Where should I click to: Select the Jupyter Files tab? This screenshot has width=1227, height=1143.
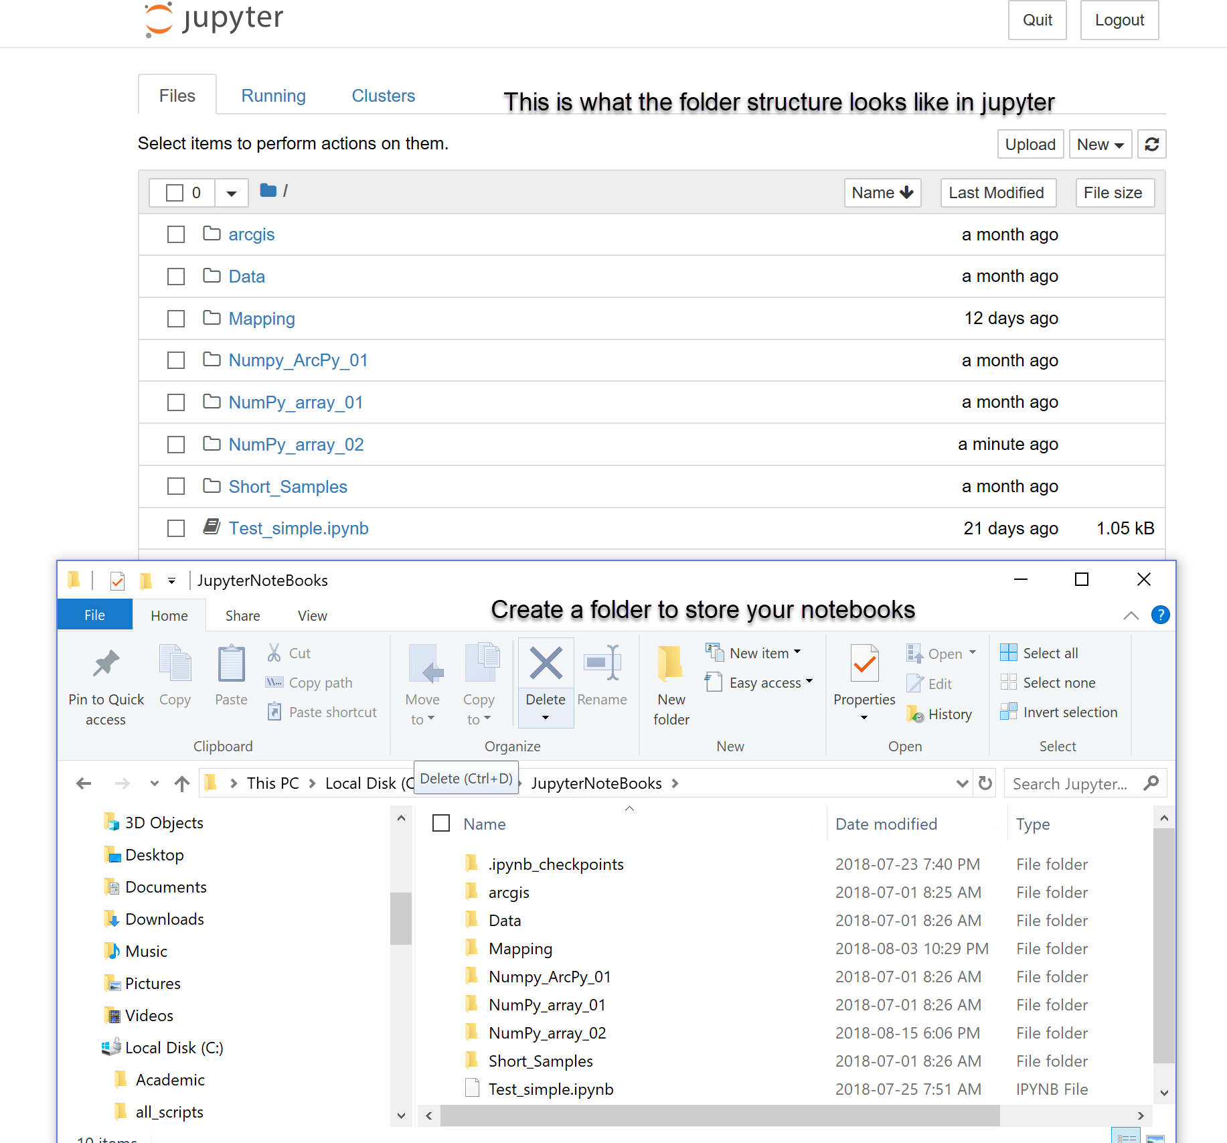click(x=177, y=96)
